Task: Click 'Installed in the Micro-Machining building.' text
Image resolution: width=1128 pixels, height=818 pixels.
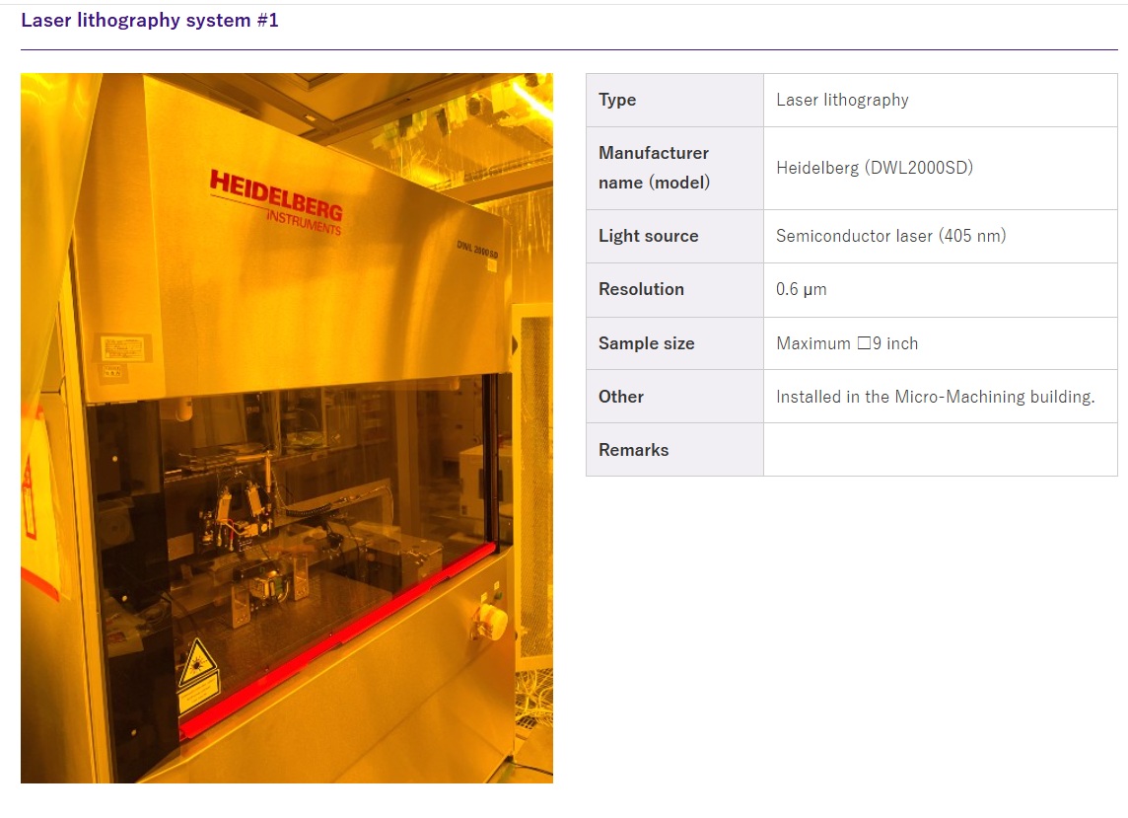Action: pyautogui.click(x=935, y=397)
